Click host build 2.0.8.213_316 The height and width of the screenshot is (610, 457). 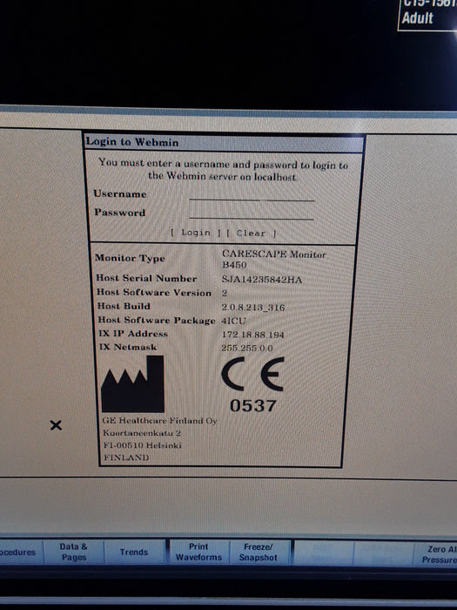253,308
